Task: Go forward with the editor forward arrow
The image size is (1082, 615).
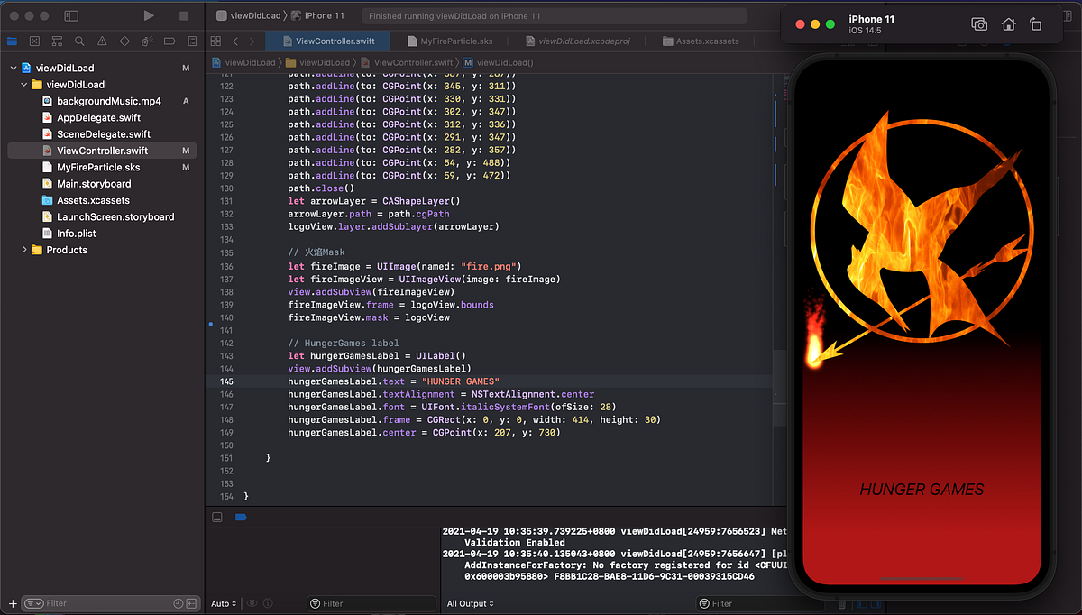Action: (253, 41)
